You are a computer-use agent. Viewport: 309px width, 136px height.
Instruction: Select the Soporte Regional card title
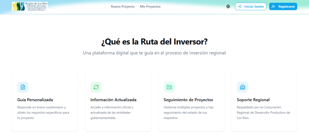tap(253, 100)
